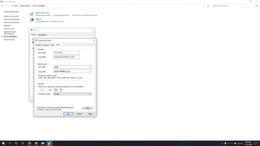Open Add clocks for different time zones
This screenshot has width=260, height=146.
pos(85,15)
